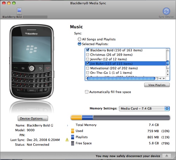
Task: Check the On-The-Go 1 playlist checkbox
Action: pyautogui.click(x=88, y=72)
